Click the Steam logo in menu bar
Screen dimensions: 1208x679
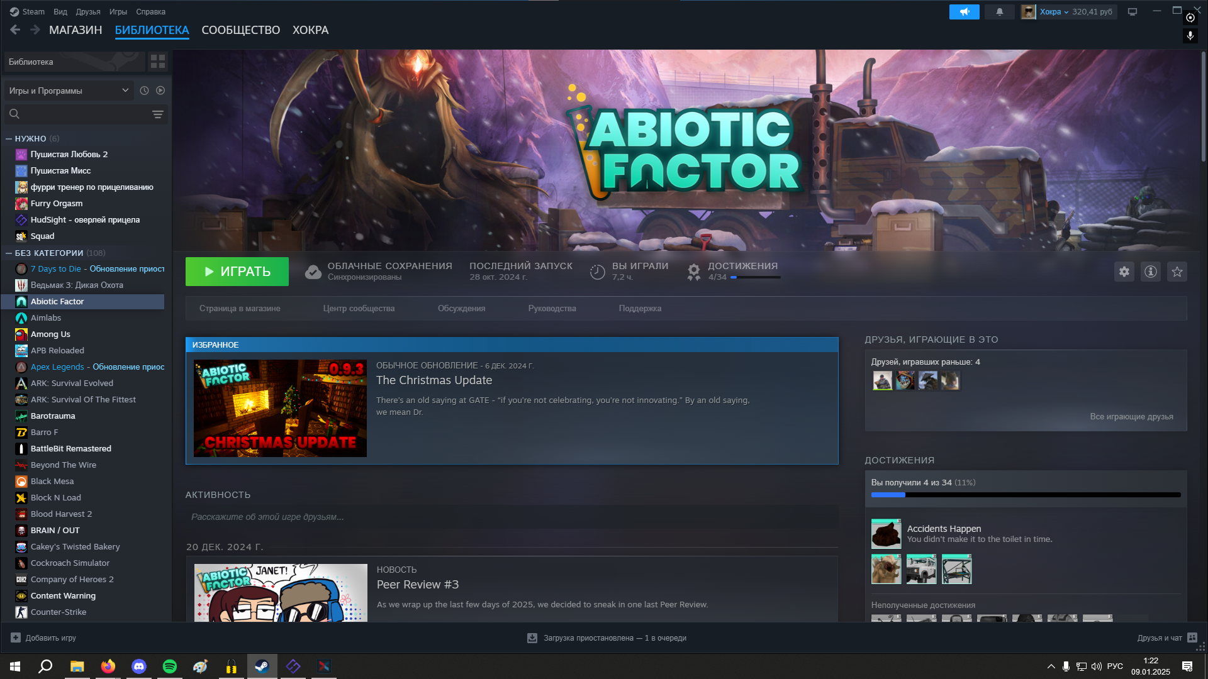point(14,12)
